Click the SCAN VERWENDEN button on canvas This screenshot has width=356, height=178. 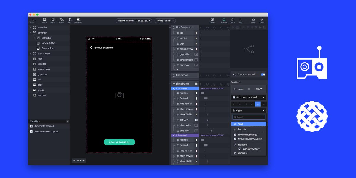point(119,142)
